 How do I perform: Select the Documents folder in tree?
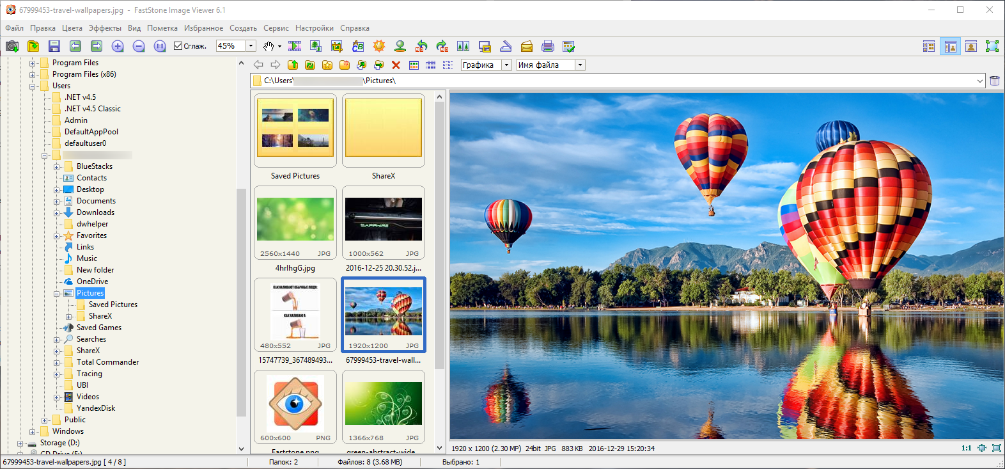point(96,201)
